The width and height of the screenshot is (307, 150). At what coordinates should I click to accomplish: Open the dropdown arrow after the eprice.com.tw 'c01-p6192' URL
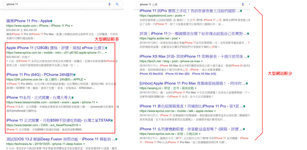106,53
